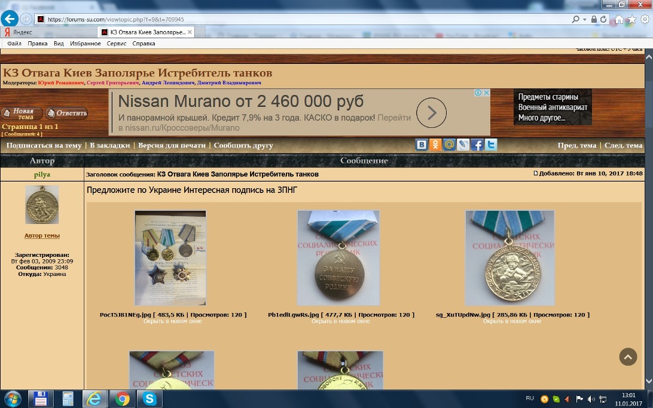Screen dimensions: 653x408
Task: Open the Избранное menu
Action: coord(86,44)
